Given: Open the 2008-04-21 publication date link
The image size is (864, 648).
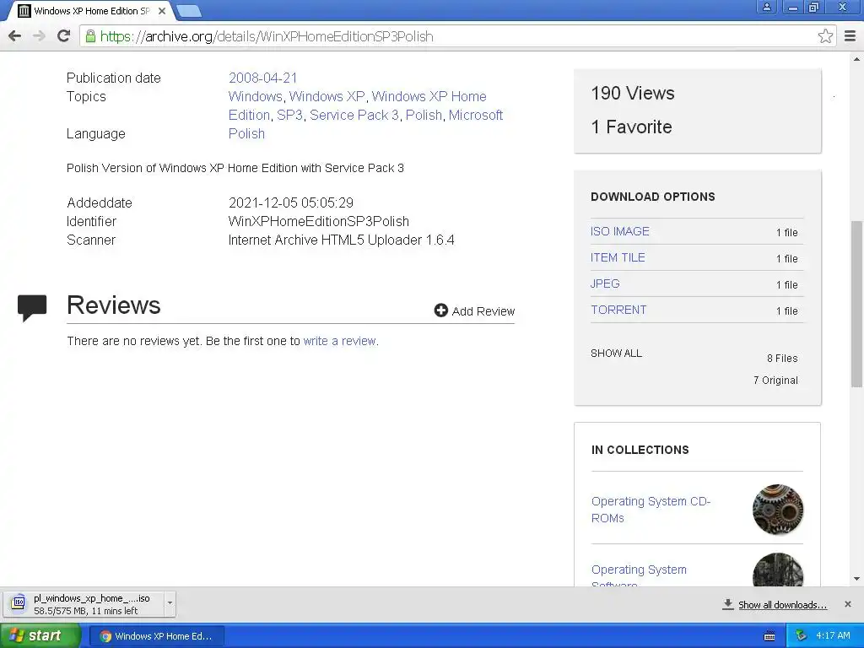Looking at the screenshot, I should pyautogui.click(x=263, y=78).
